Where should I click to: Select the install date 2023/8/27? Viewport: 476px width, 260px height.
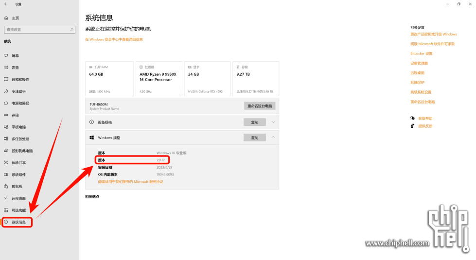point(164,167)
